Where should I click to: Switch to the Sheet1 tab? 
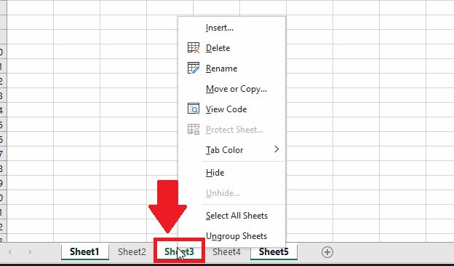pyautogui.click(x=84, y=251)
